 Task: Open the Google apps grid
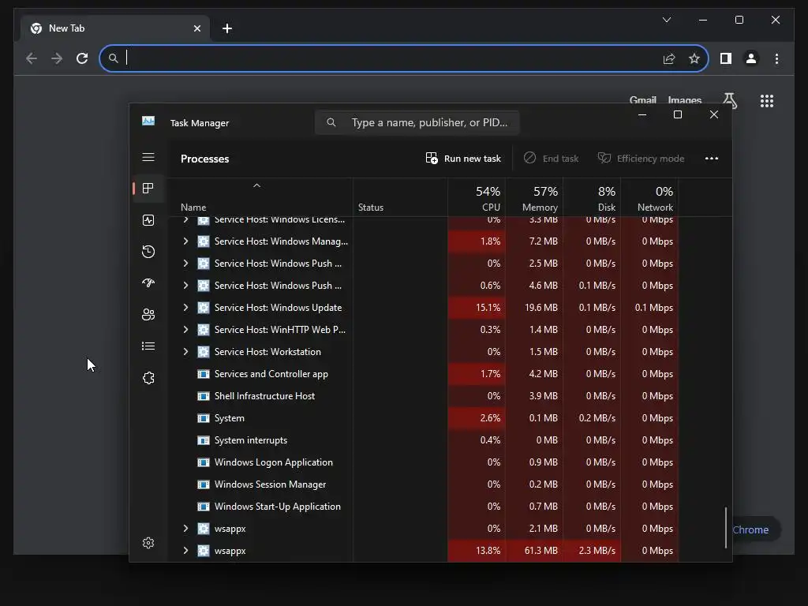(x=767, y=101)
